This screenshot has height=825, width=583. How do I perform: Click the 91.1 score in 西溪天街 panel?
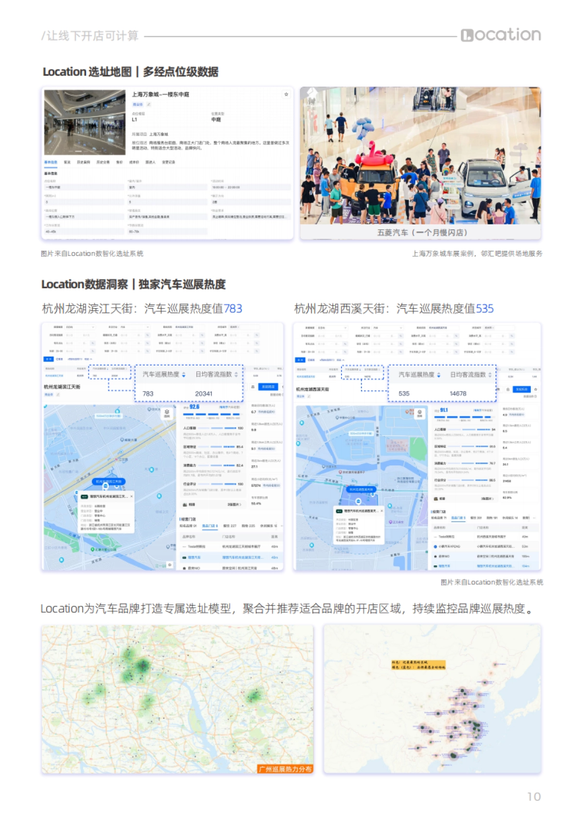[x=444, y=410]
